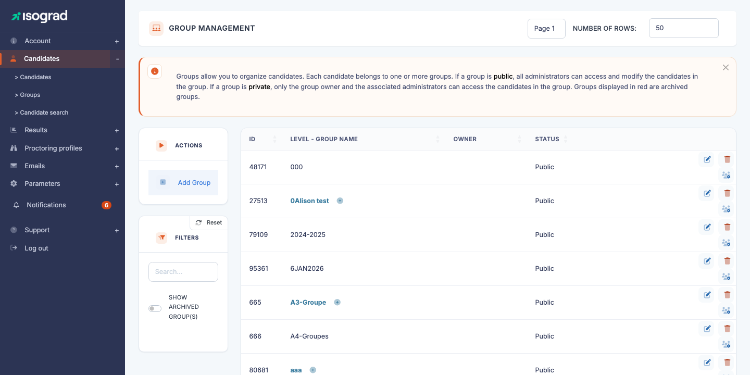Open the A3-Groupe group link
Viewport: 750px width, 375px height.
(308, 302)
